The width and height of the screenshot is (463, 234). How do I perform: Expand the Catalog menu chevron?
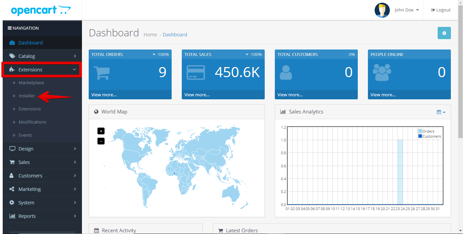pyautogui.click(x=75, y=56)
